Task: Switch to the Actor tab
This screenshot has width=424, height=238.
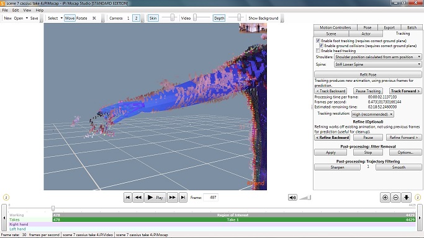Action: coord(366,33)
